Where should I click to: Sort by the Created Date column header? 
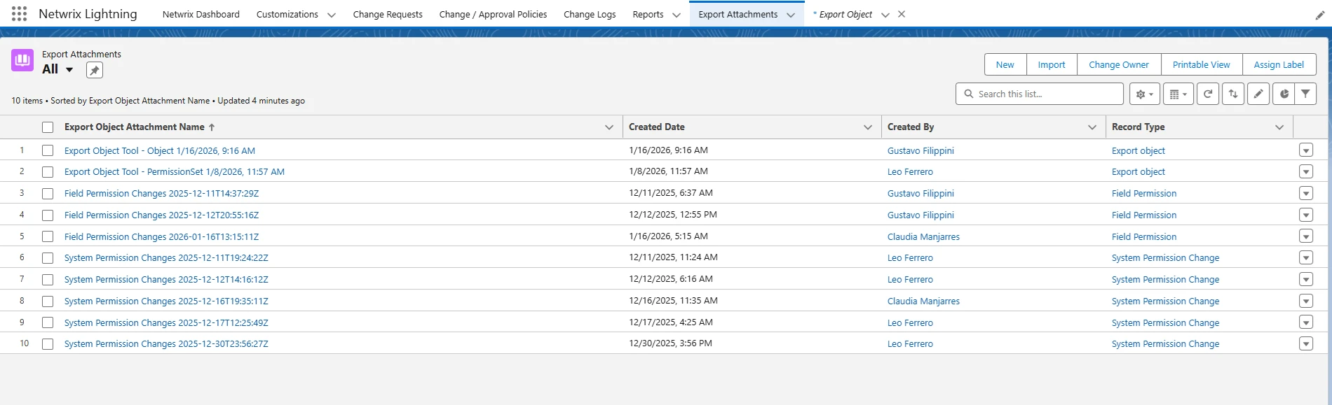click(656, 127)
